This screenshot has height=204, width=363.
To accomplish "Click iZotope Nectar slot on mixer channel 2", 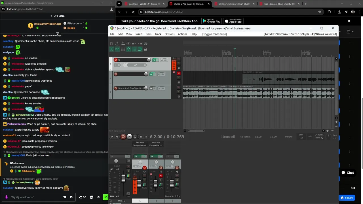I will (156, 145).
